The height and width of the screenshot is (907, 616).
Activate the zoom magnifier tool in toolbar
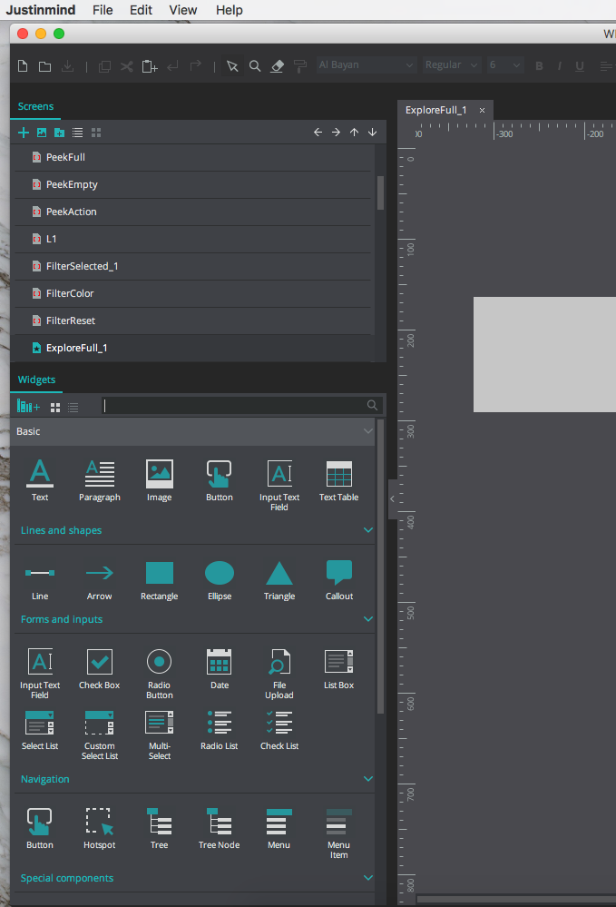(x=255, y=66)
